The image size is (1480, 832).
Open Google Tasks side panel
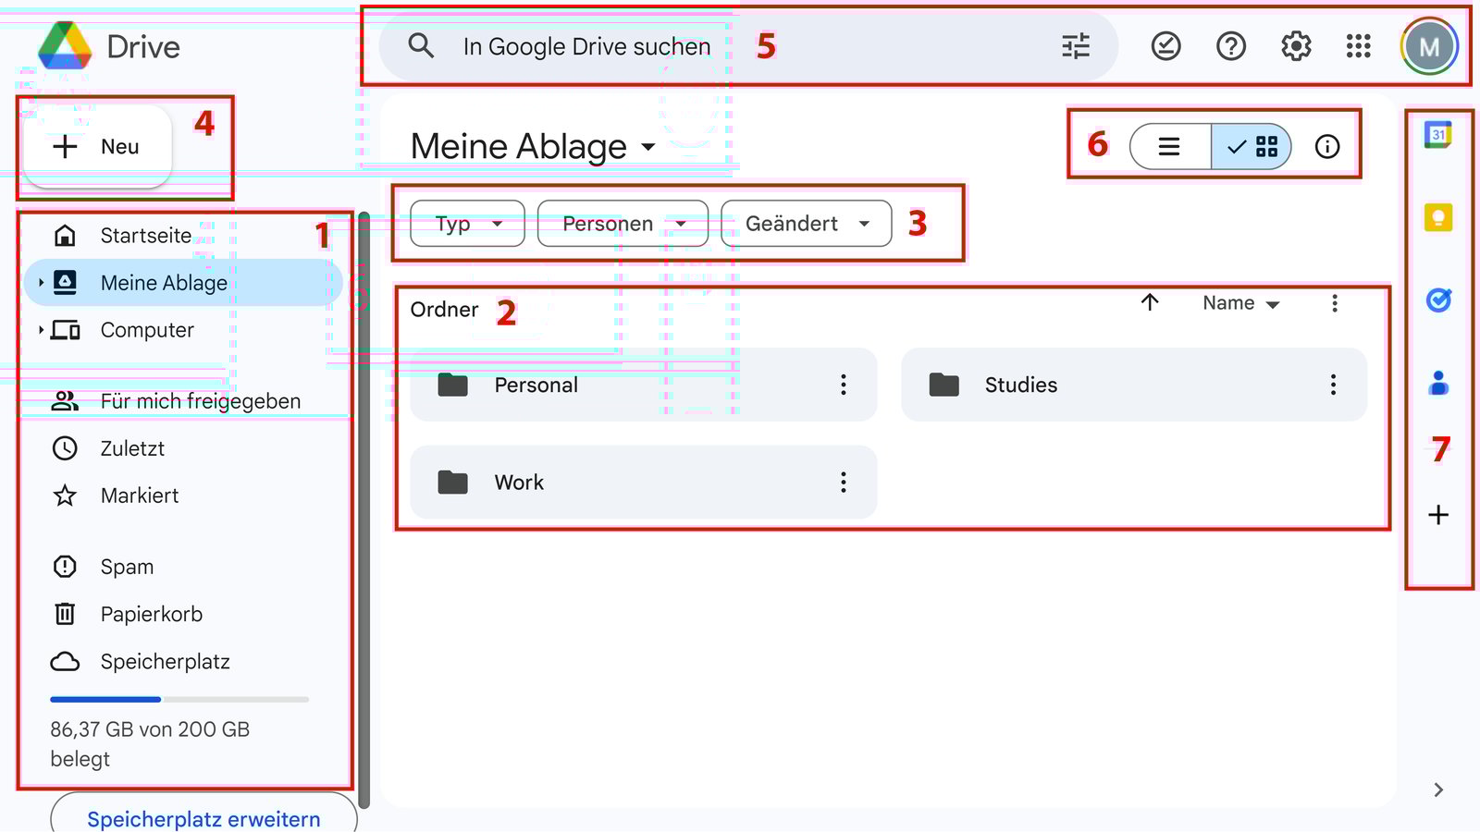click(1437, 300)
